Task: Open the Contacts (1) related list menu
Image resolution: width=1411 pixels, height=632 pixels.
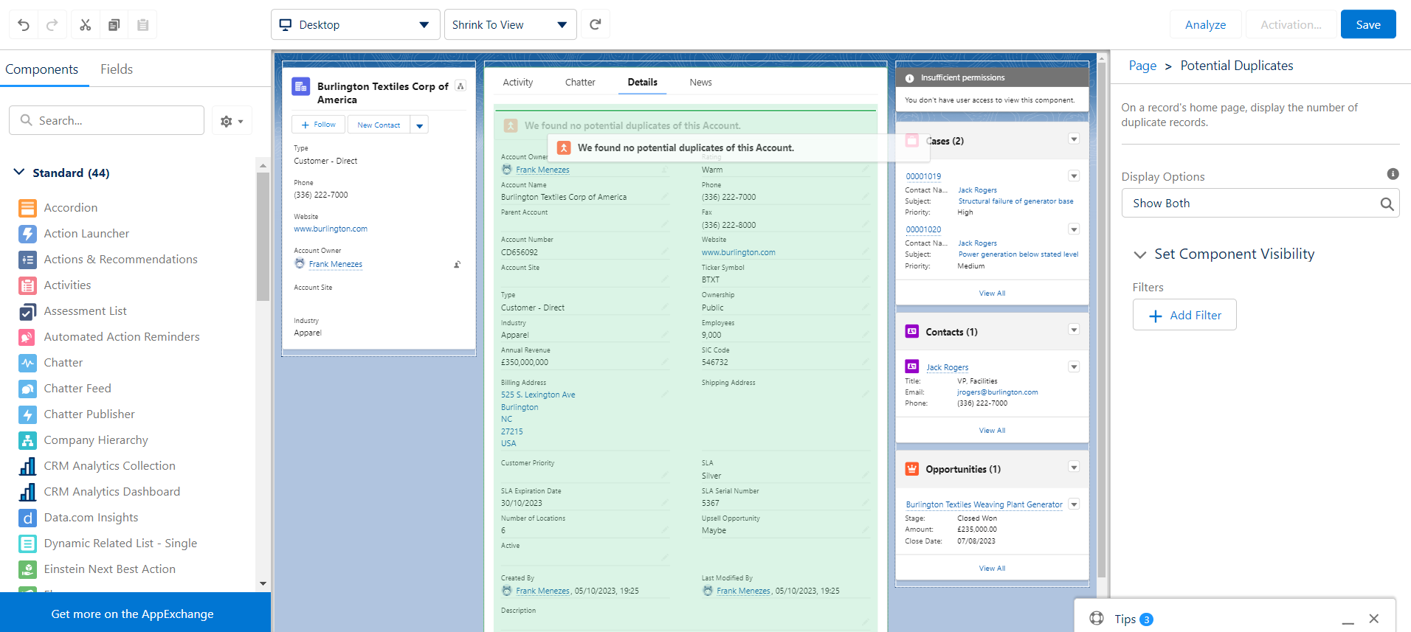Action: click(1074, 330)
